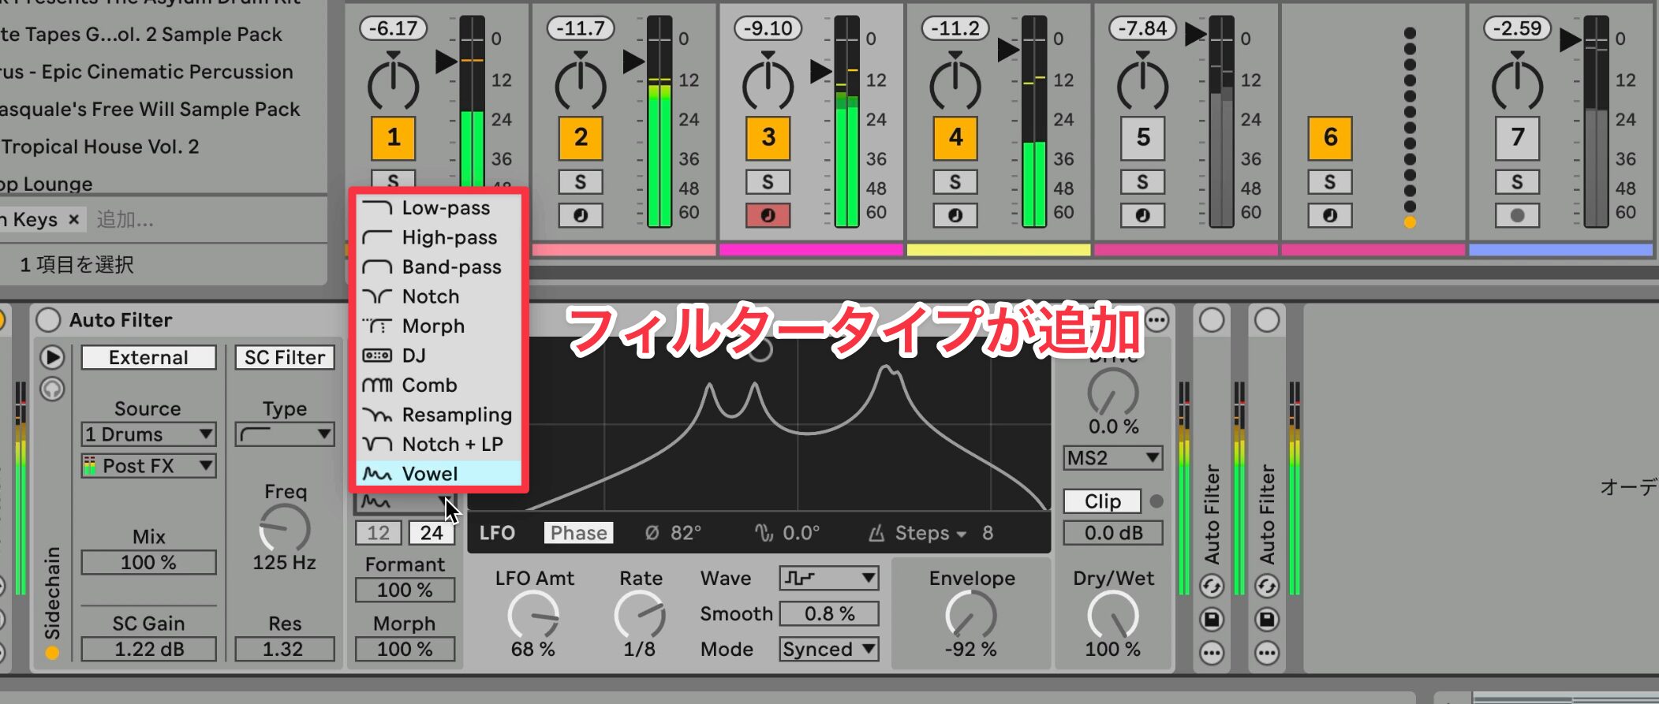Solo track 6
This screenshot has width=1659, height=704.
coord(1330,182)
